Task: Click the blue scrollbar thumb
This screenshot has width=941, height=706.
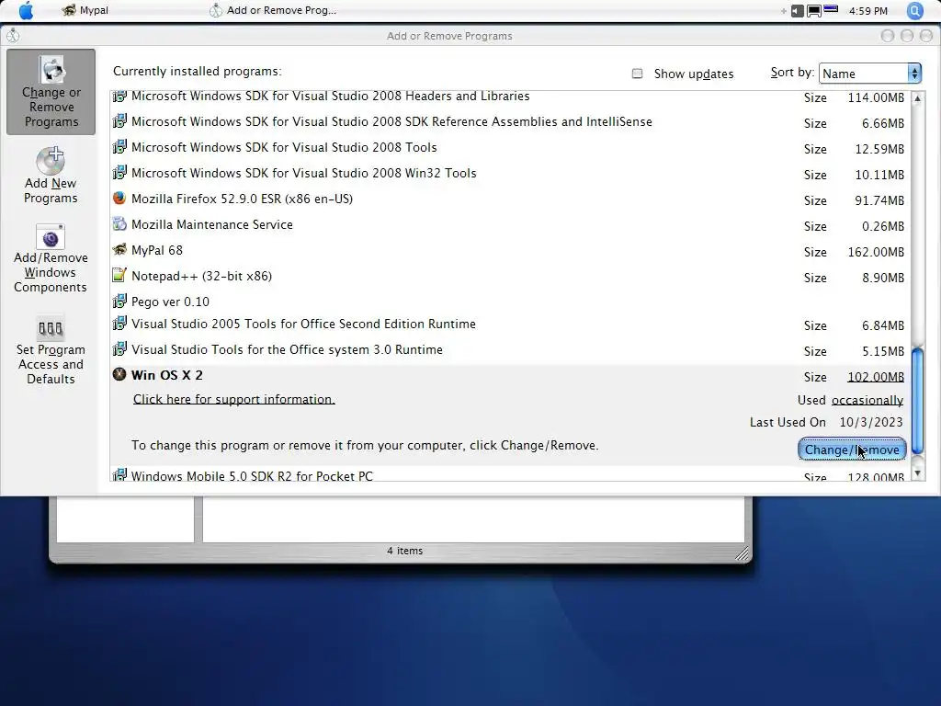Action: (x=918, y=401)
